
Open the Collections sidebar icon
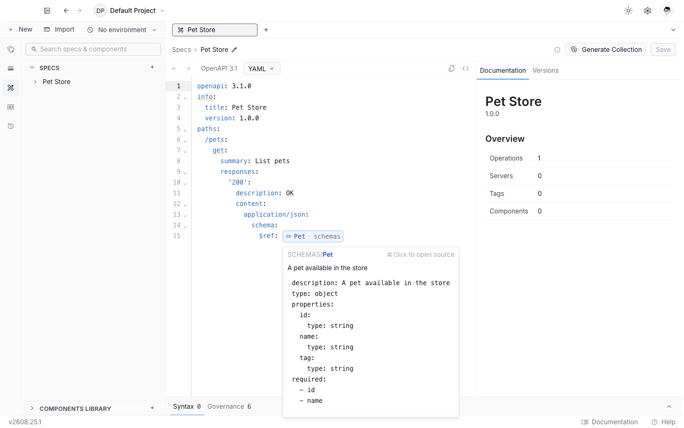(11, 49)
